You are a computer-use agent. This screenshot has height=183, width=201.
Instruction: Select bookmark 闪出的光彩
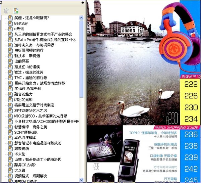pos(23,99)
